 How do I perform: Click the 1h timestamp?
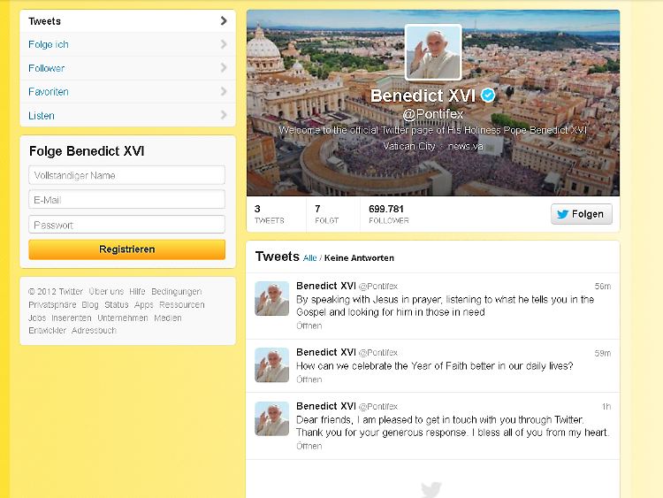point(606,407)
